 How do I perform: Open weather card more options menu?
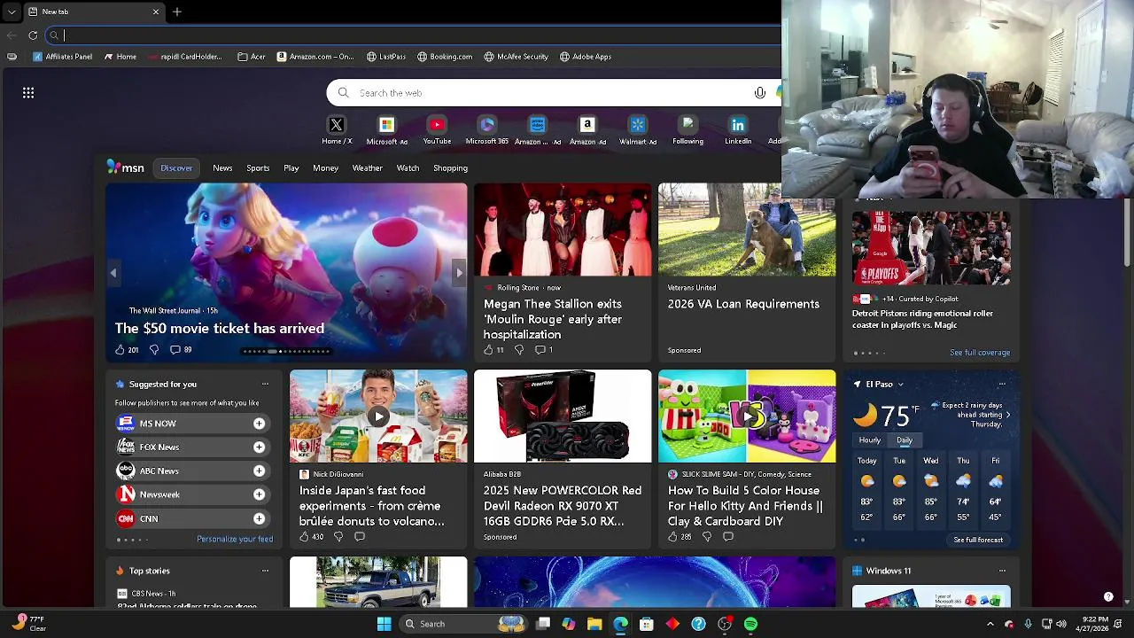(x=1002, y=384)
